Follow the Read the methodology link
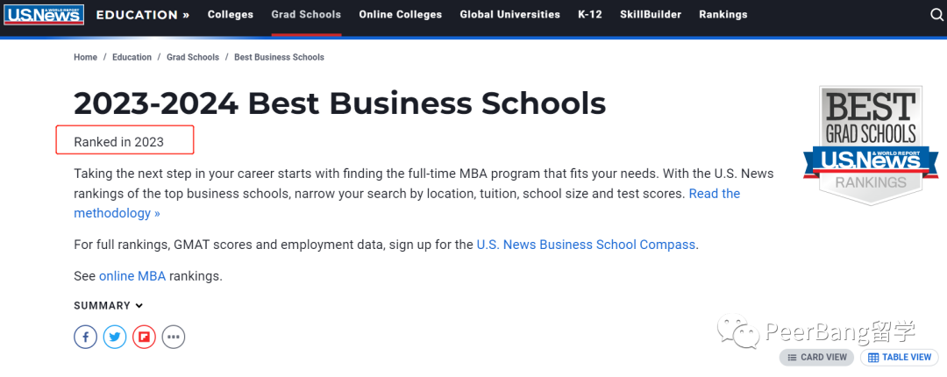The image size is (947, 377). pos(407,203)
